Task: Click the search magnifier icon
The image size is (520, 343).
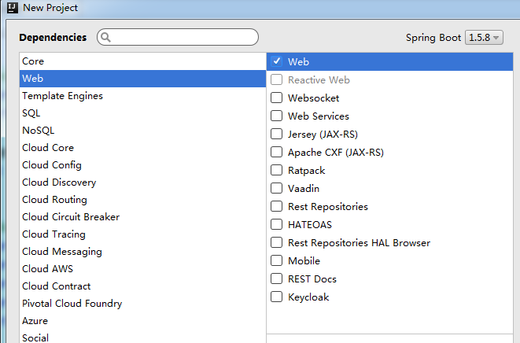Action: (105, 37)
